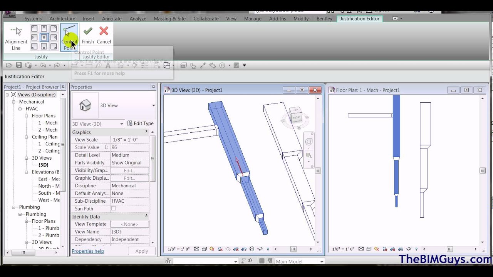Select top-center justification option

[44, 28]
